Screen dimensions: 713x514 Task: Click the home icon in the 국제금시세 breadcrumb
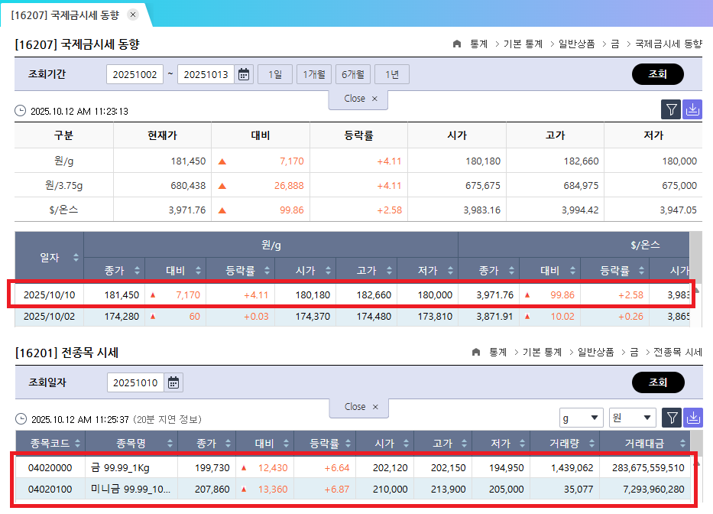pos(459,44)
